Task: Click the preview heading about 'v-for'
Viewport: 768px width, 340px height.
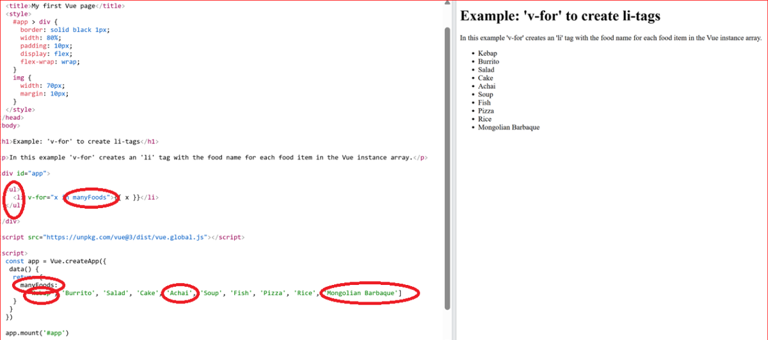Action: pos(560,16)
